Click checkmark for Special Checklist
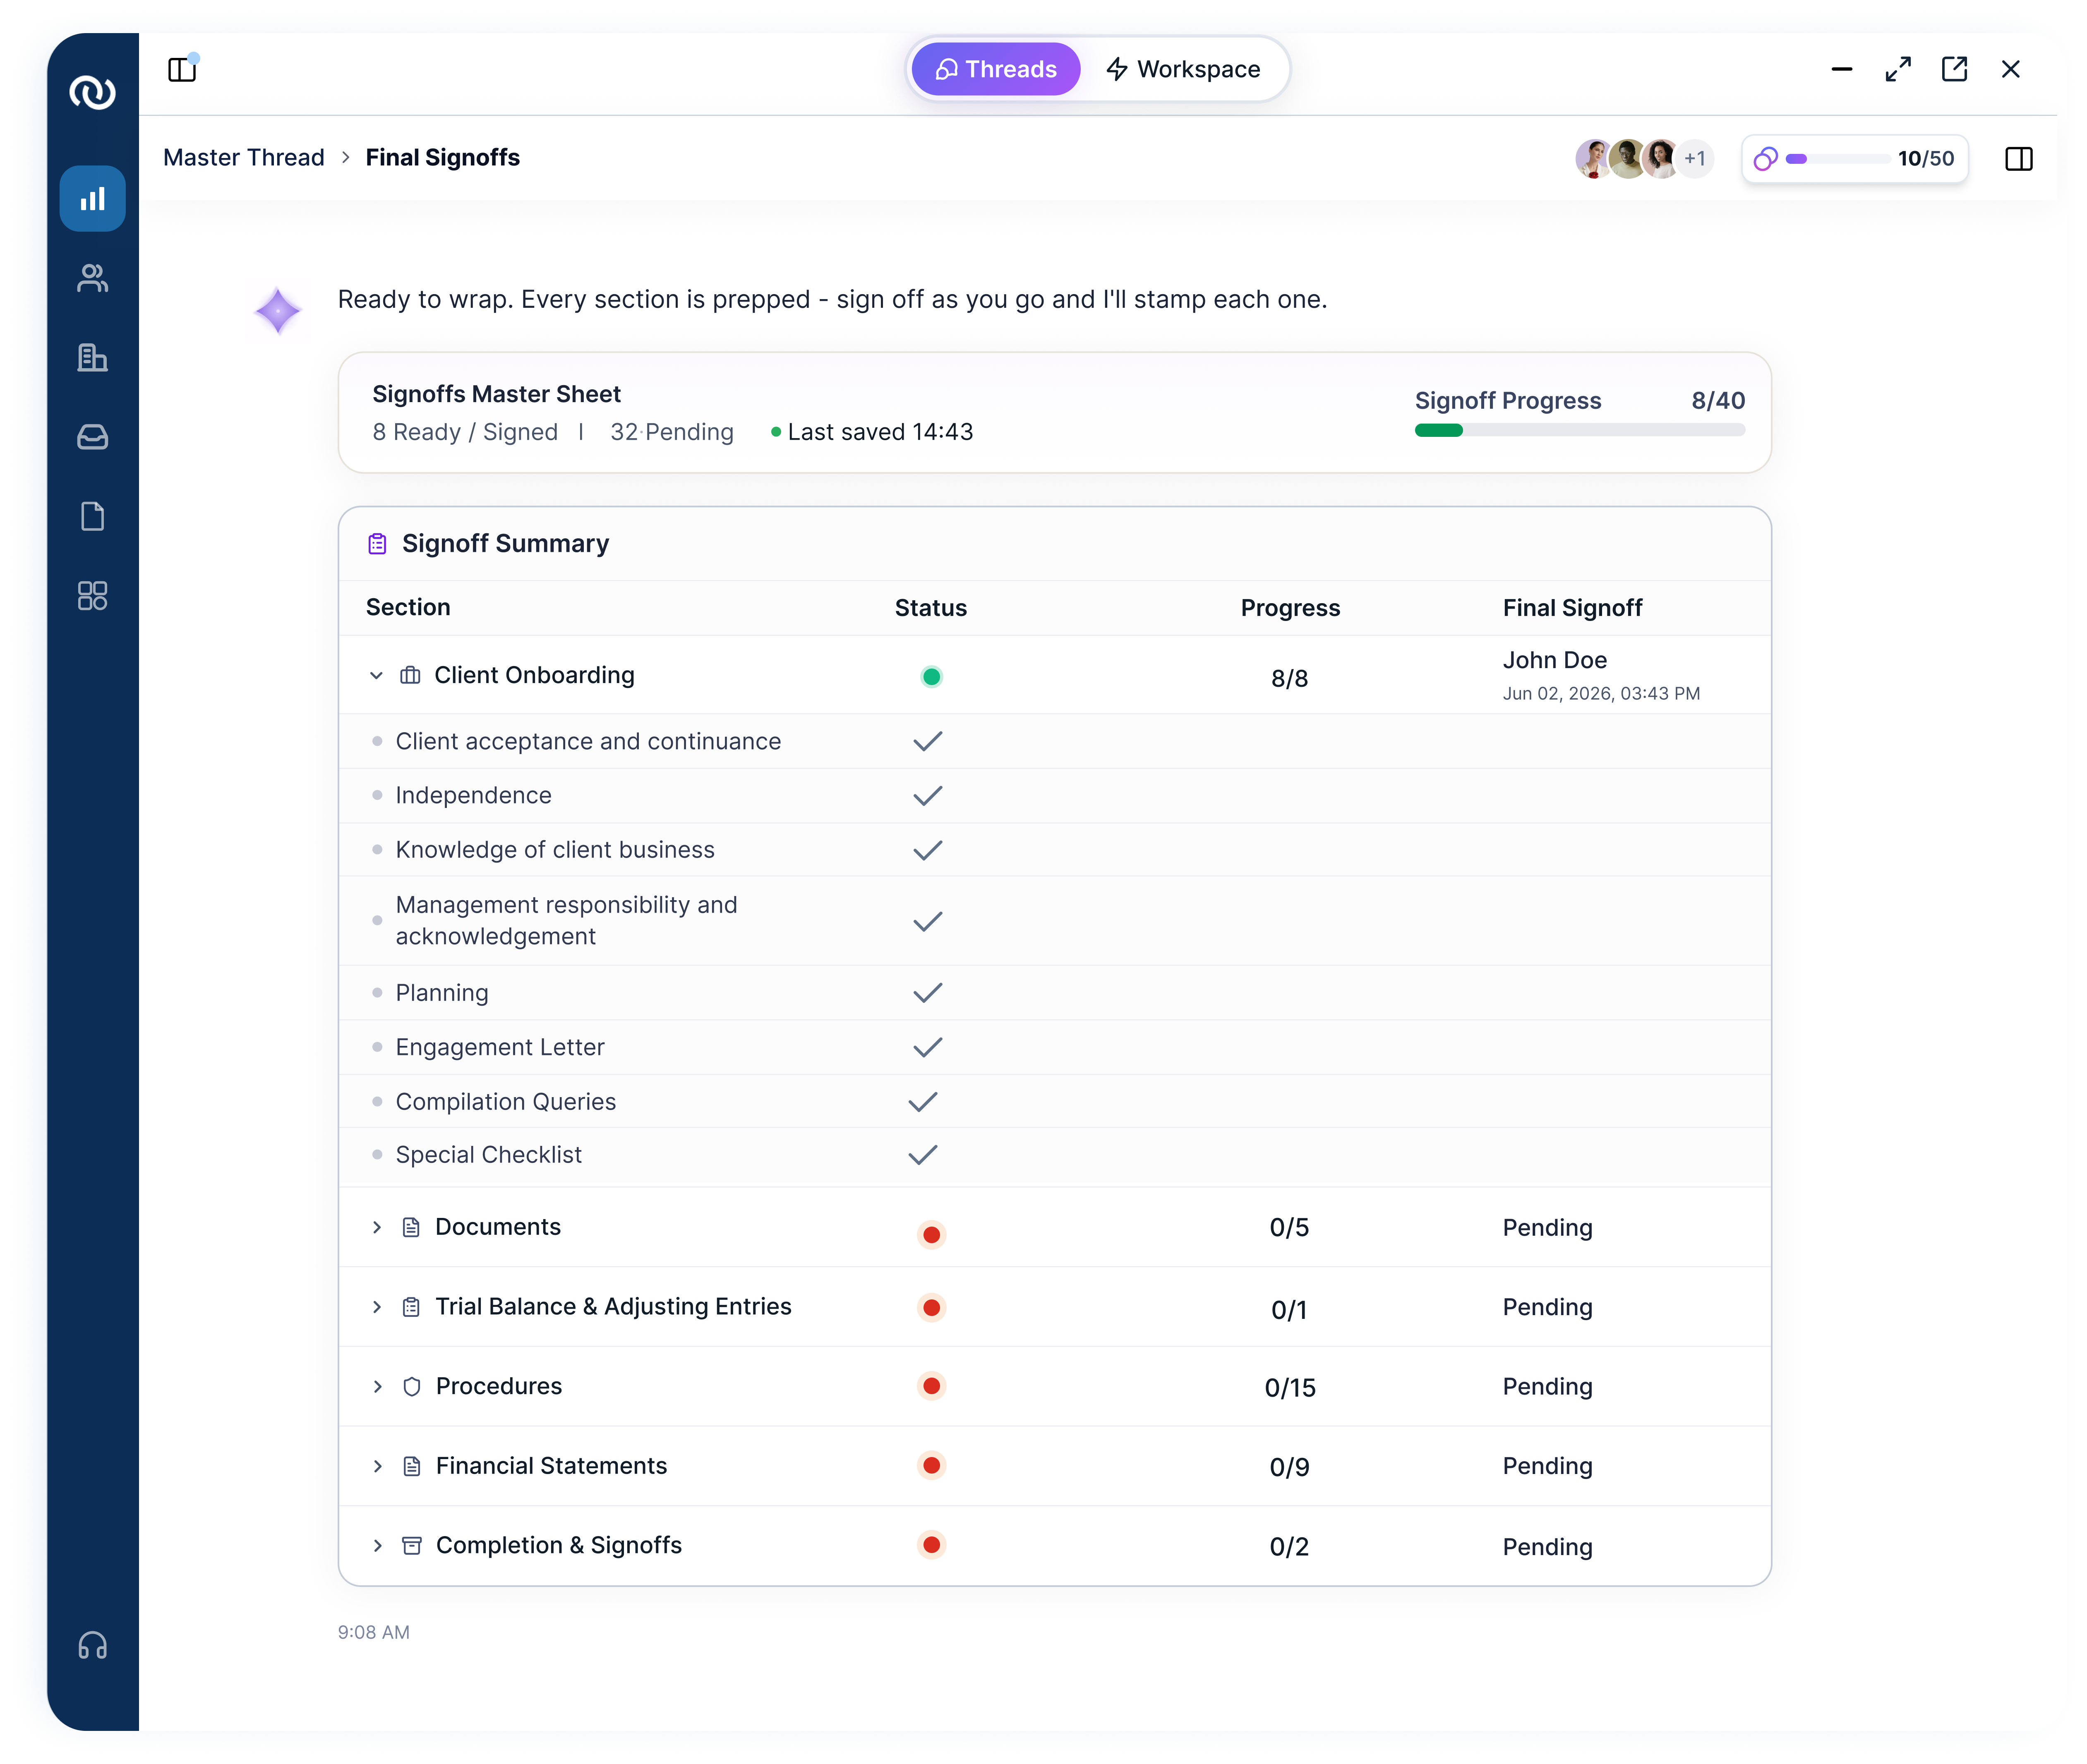 pyautogui.click(x=923, y=1155)
